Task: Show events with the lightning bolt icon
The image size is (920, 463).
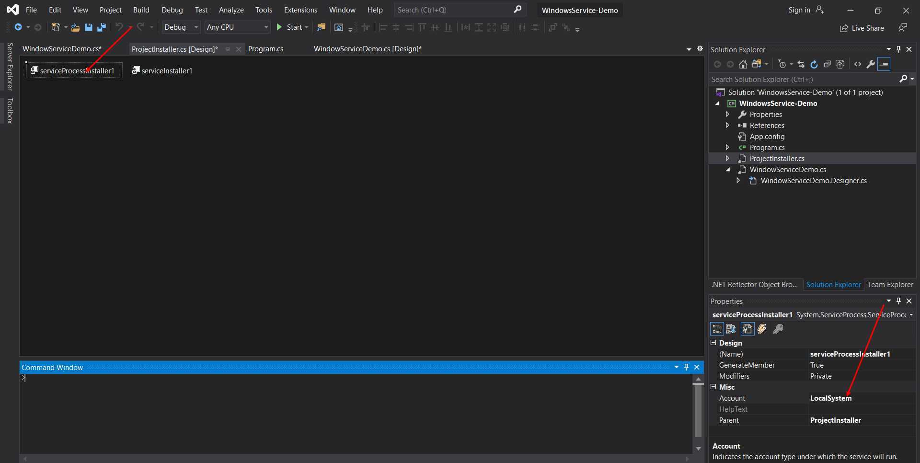Action: point(762,329)
